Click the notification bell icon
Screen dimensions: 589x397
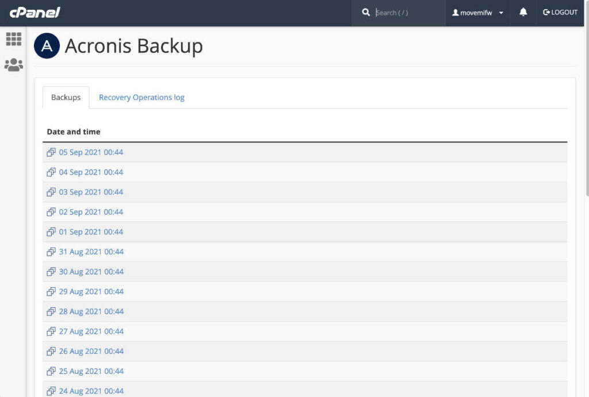coord(522,12)
